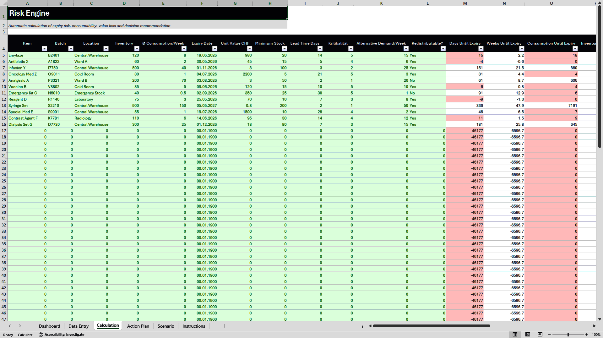
Task: Go to previous sheet tab arrow
Action: (x=10, y=326)
